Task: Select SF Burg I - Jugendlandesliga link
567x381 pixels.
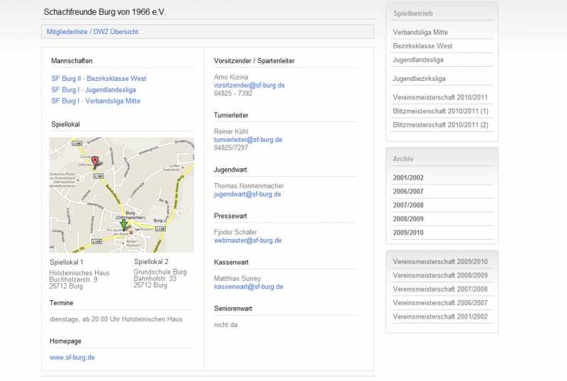Action: click(x=94, y=90)
